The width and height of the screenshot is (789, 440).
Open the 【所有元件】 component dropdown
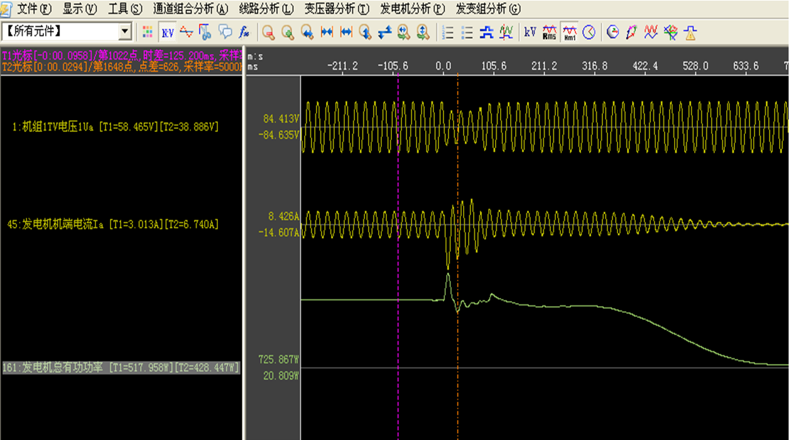click(x=67, y=31)
